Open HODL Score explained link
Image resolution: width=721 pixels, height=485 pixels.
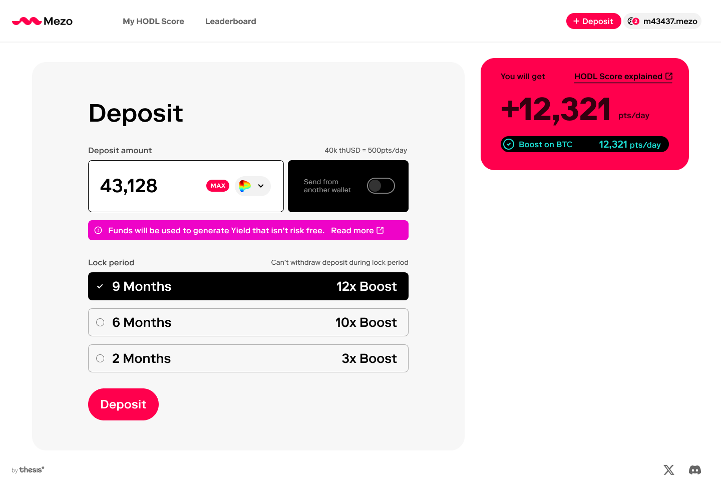coord(623,77)
